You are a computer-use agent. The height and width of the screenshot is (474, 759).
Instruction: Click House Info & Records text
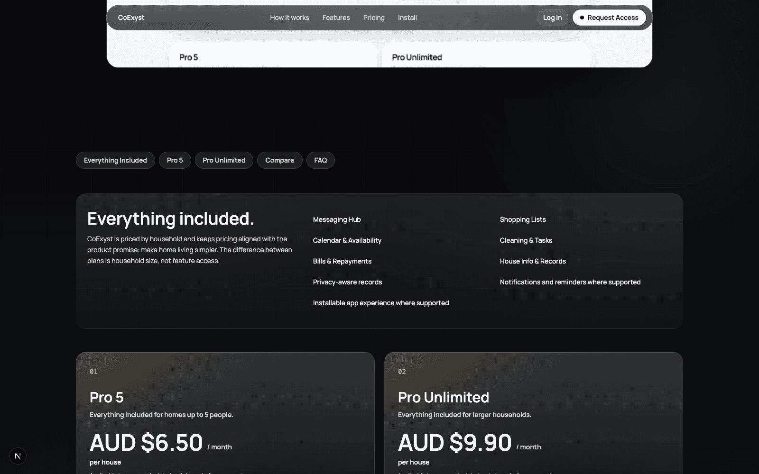tap(533, 261)
